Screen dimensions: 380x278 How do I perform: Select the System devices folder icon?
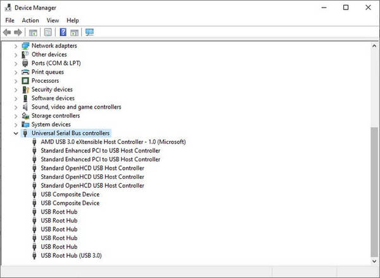coord(25,124)
